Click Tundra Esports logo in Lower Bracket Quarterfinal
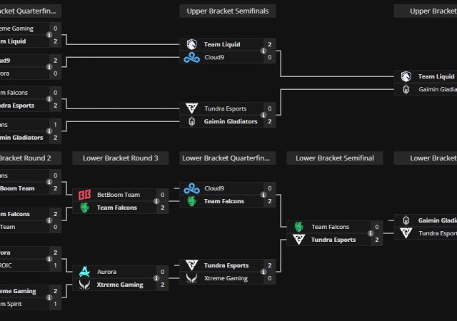The image size is (457, 321). pyautogui.click(x=191, y=265)
